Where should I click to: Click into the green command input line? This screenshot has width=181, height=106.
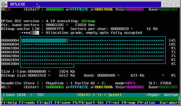pyautogui.click(x=90, y=99)
